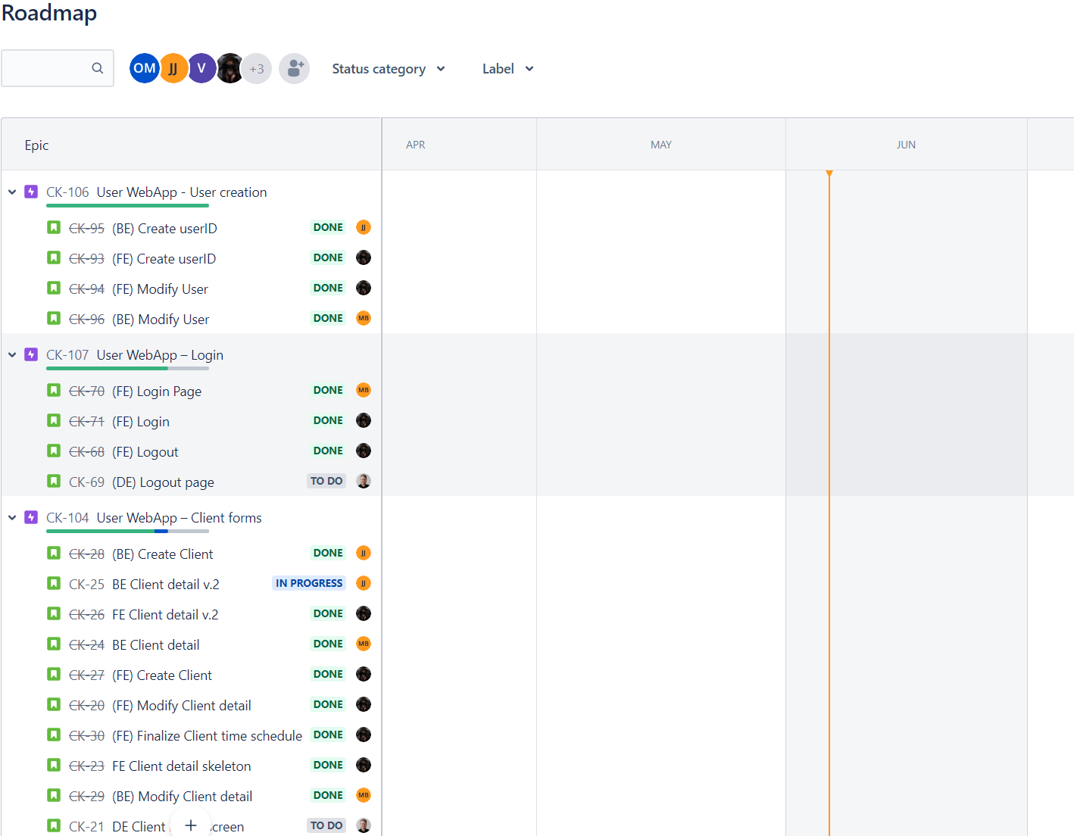
Task: Click the plus add-item button
Action: 191,825
